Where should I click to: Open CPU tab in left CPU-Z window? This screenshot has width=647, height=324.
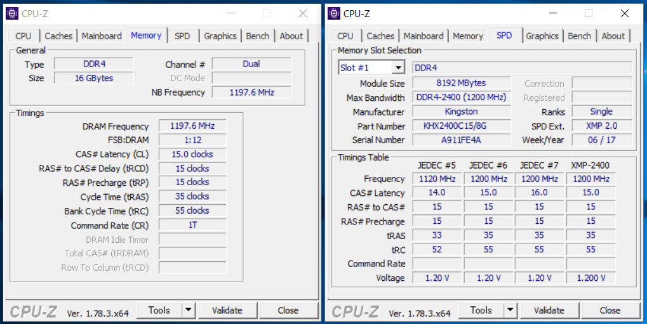point(23,36)
